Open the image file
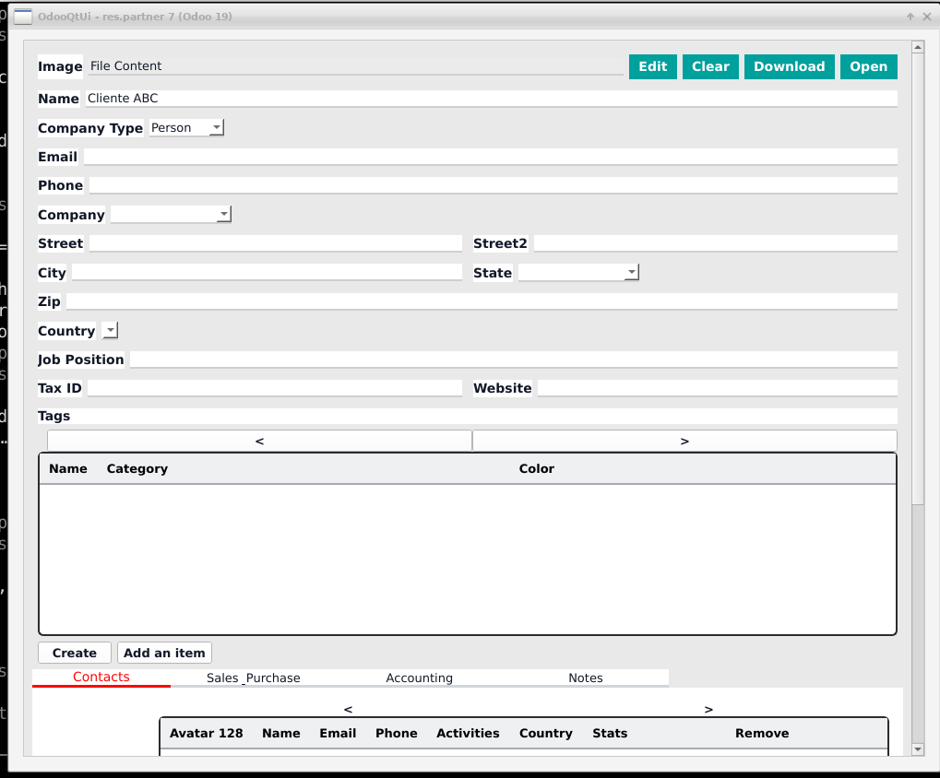940x778 pixels. (868, 66)
